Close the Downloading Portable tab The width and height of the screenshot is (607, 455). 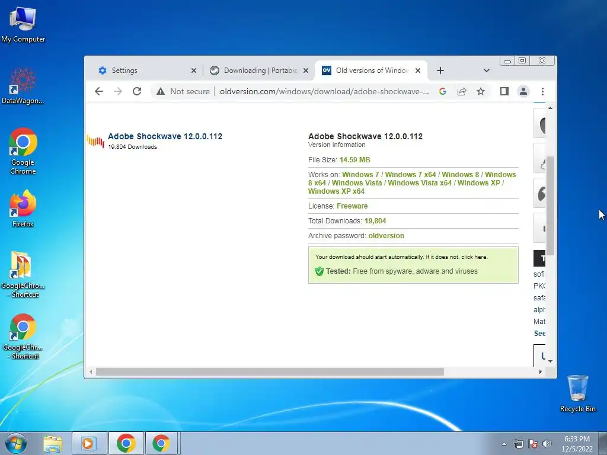point(306,71)
